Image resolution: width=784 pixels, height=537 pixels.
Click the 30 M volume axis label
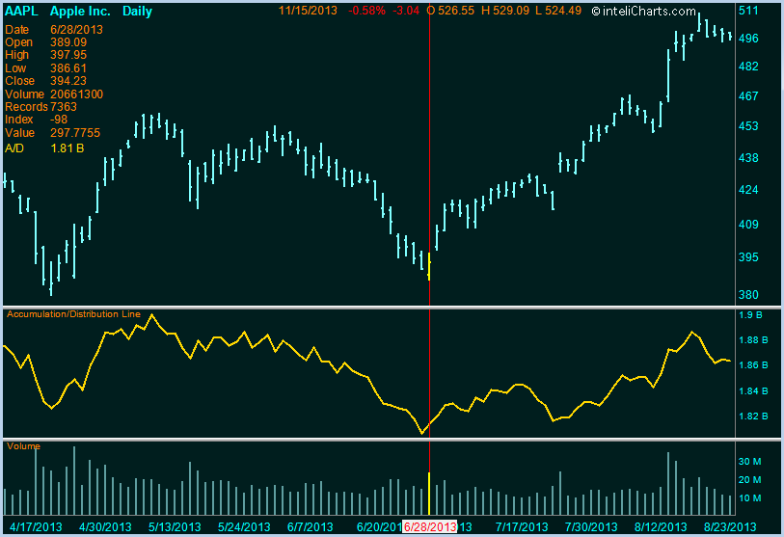[x=750, y=462]
